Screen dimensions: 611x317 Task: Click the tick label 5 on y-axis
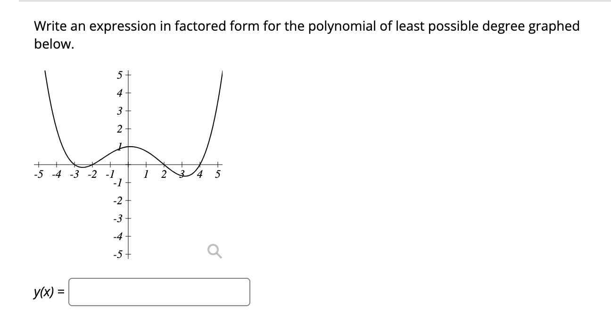tap(119, 74)
